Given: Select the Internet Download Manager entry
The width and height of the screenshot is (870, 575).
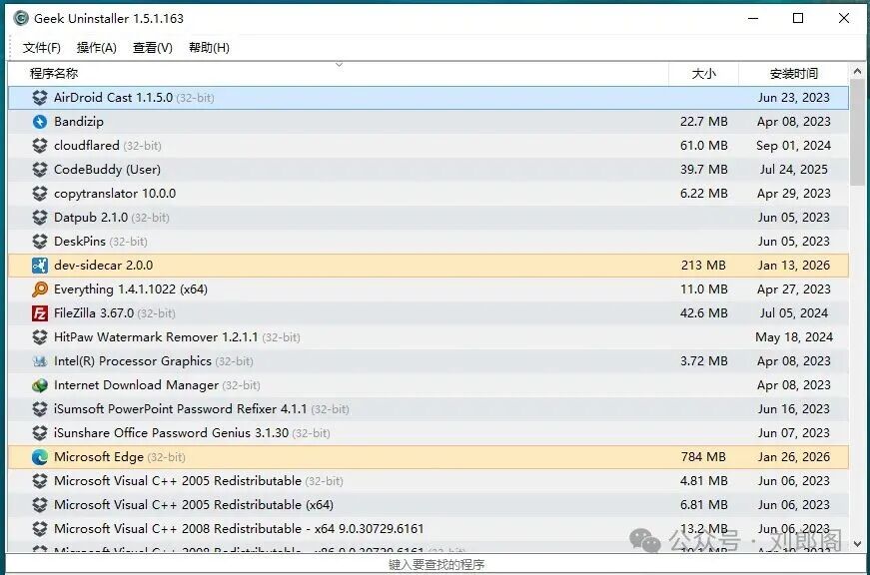Looking at the screenshot, I should (x=157, y=384).
